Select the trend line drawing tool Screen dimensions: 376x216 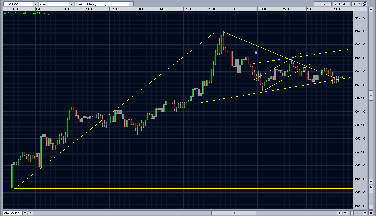(359, 4)
